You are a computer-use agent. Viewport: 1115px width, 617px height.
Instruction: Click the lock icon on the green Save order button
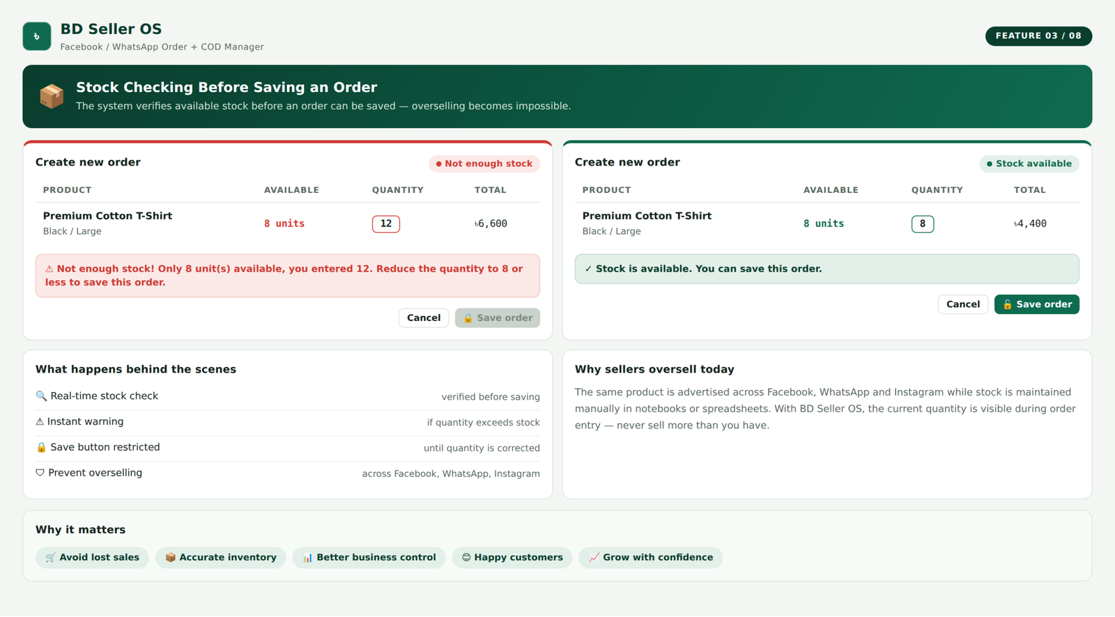click(x=1007, y=304)
